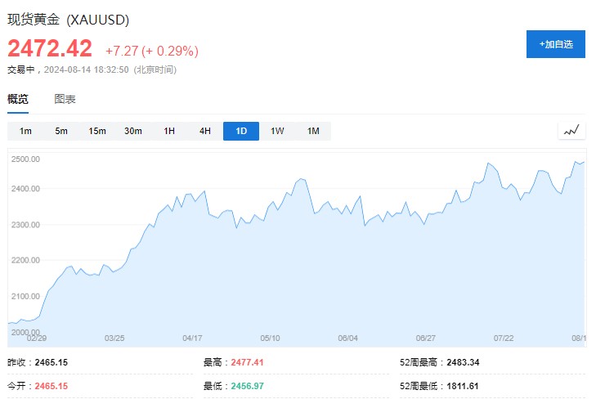Click the active 1D period button
596x408 pixels.
241,131
